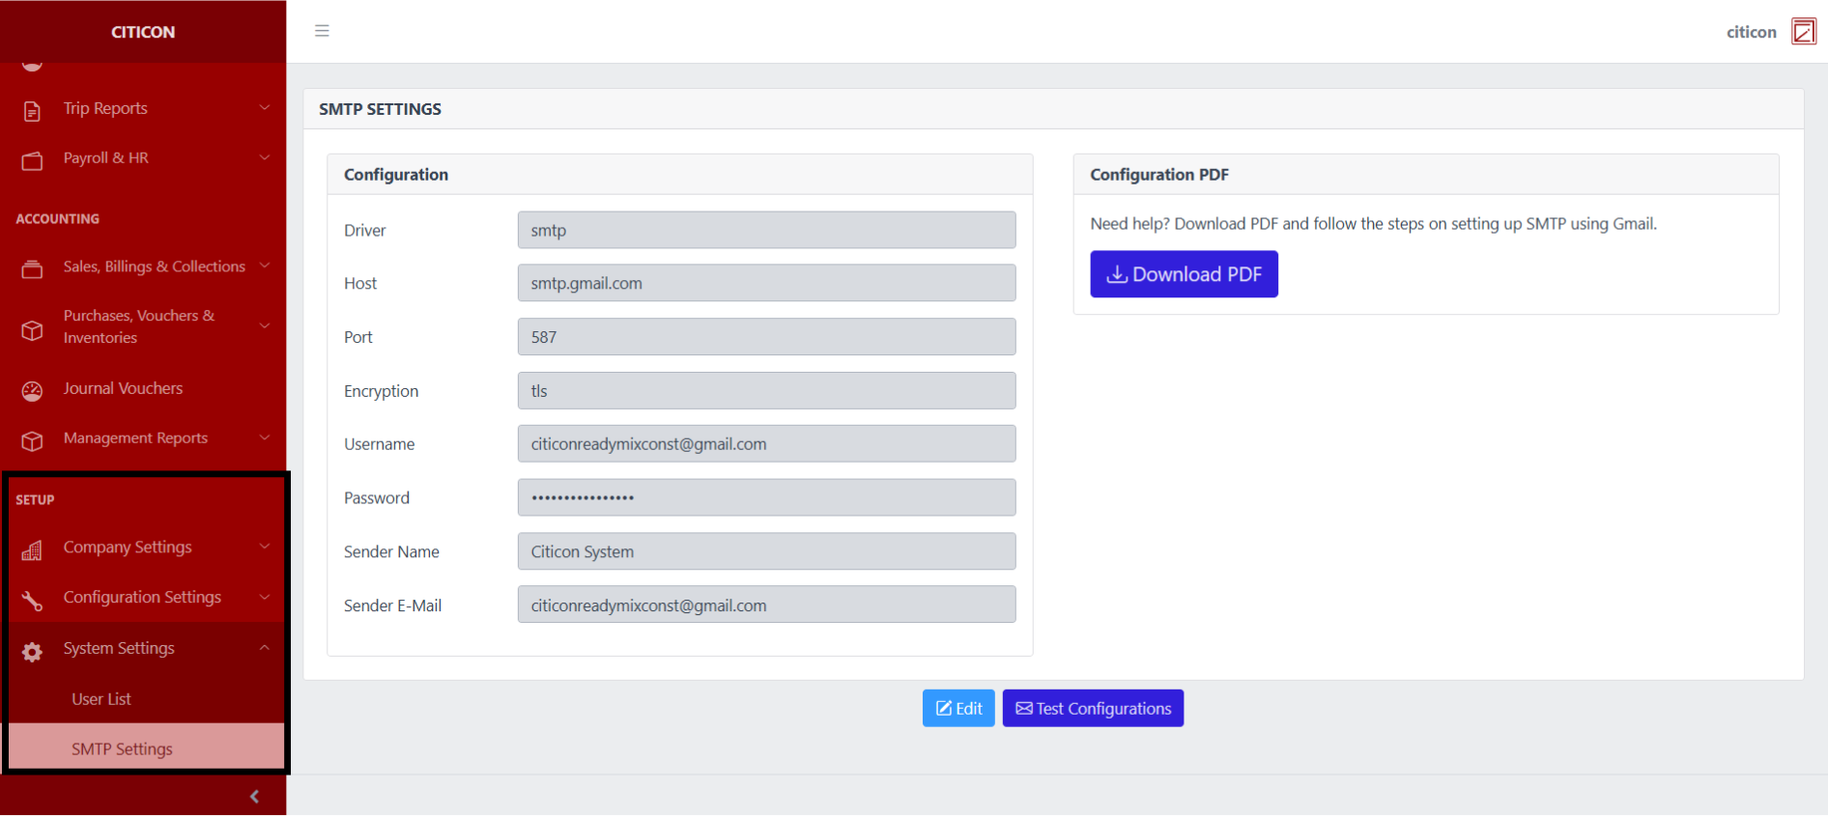1828x816 pixels.
Task: Click the Purchases, Vouchers & Inventories box icon
Action: (32, 330)
